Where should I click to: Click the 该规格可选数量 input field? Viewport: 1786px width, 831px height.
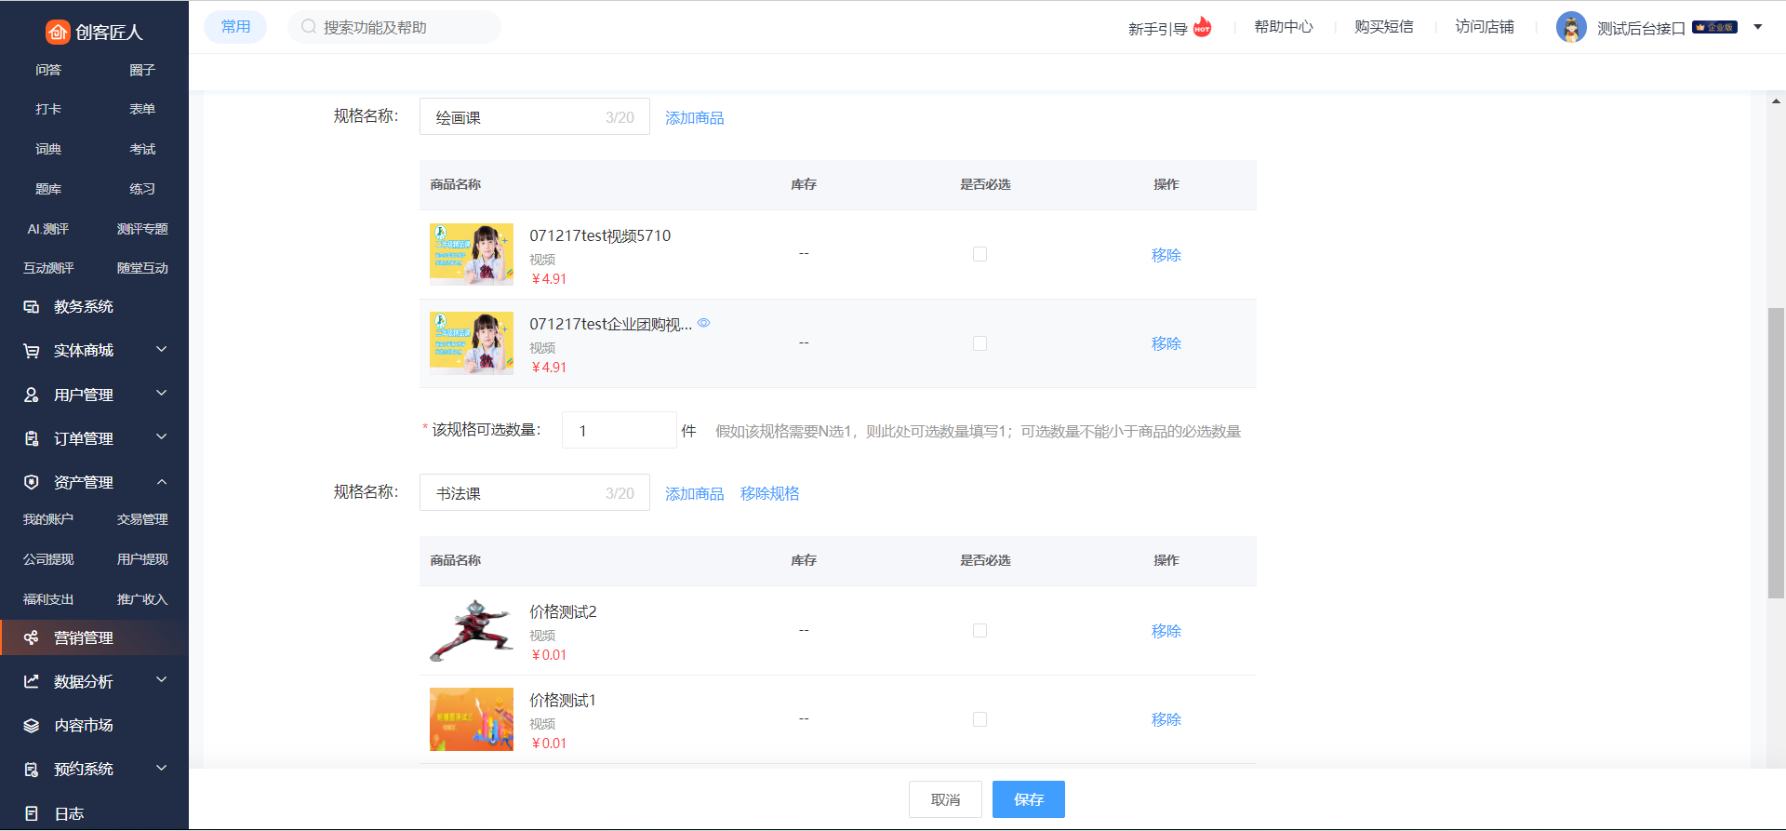[x=619, y=431]
